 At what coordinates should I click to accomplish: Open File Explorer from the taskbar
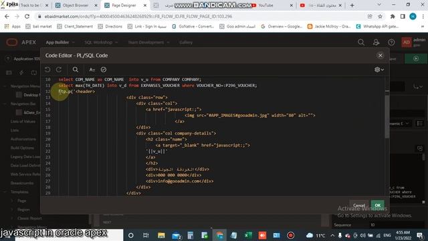tap(161, 235)
